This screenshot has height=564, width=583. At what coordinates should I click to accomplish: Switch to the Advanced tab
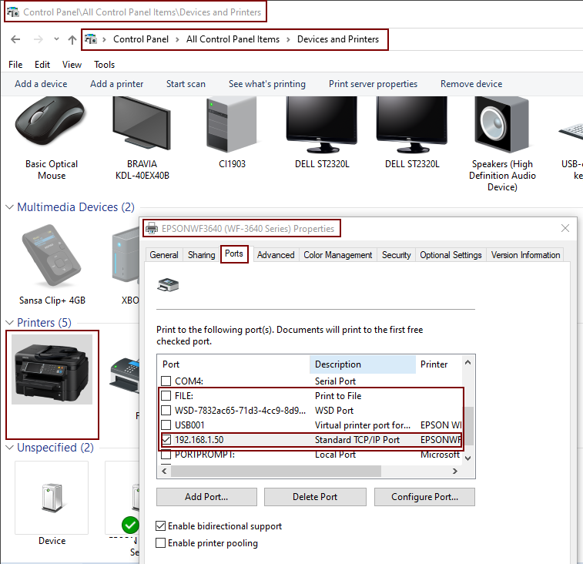pos(276,255)
